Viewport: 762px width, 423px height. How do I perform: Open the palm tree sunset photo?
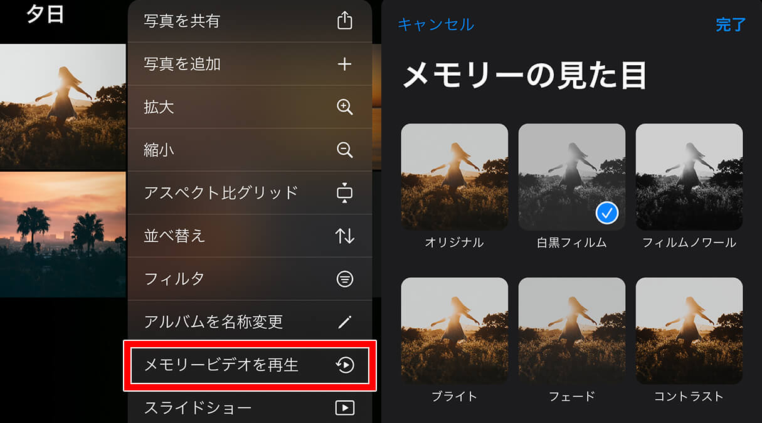(63, 234)
